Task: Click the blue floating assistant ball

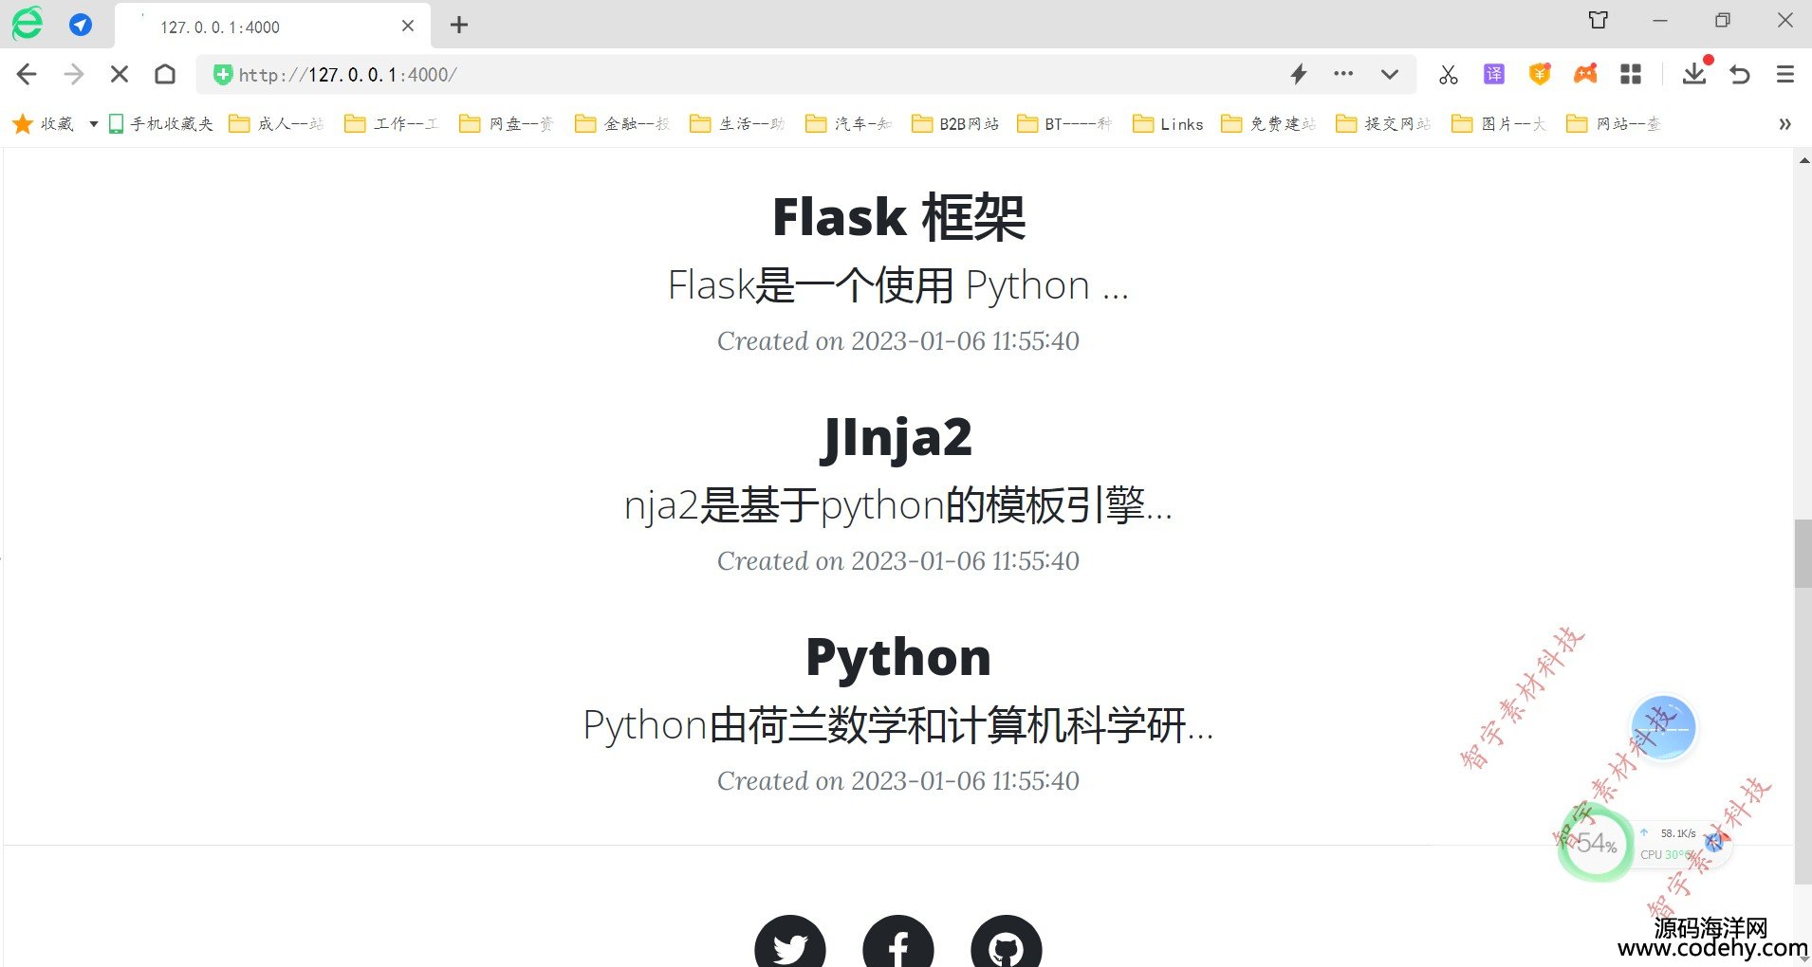Action: pos(1664,728)
